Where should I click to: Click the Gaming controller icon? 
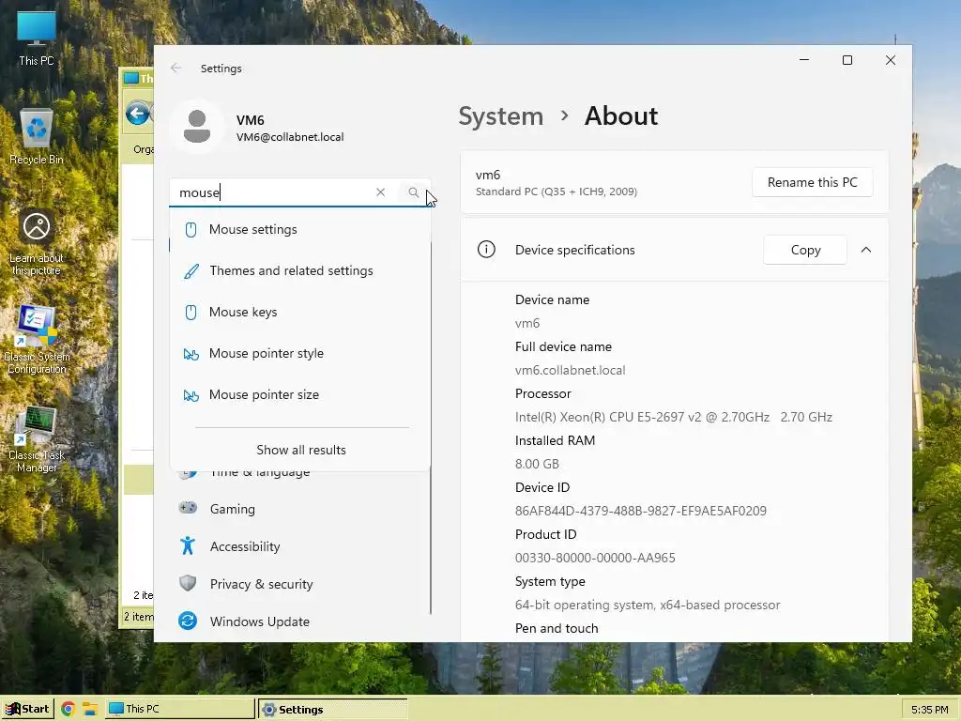tap(188, 508)
